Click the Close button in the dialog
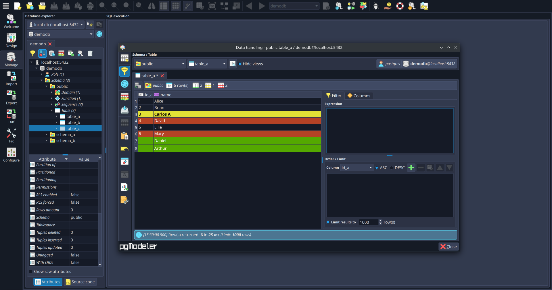 click(448, 246)
